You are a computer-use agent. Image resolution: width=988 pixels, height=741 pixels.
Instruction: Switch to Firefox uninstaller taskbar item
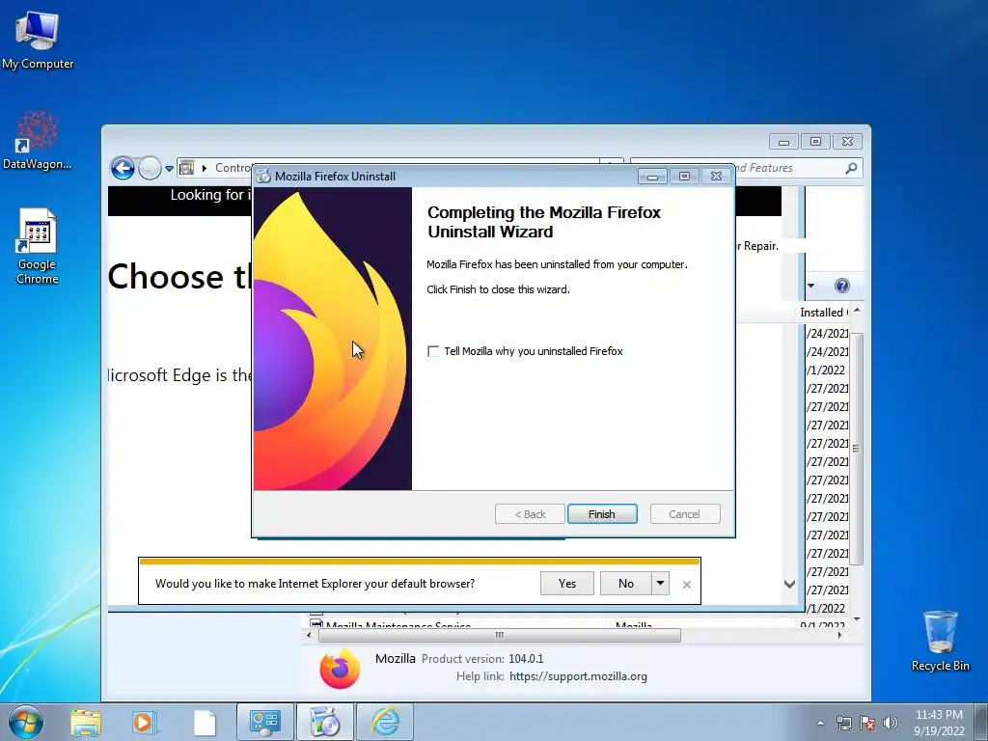325,722
